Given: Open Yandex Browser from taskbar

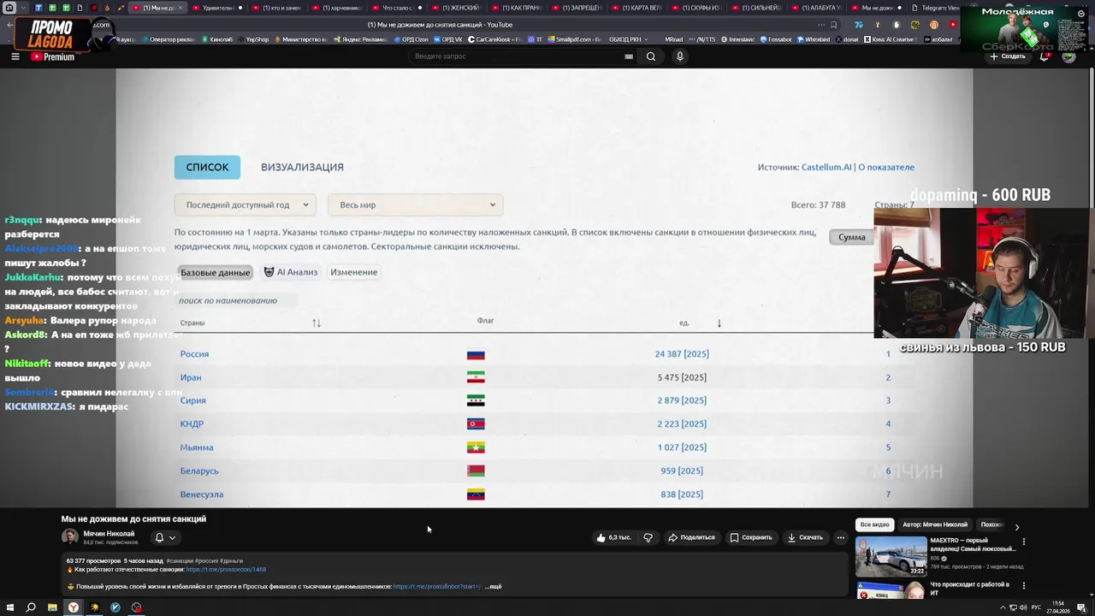Looking at the screenshot, I should tap(74, 607).
